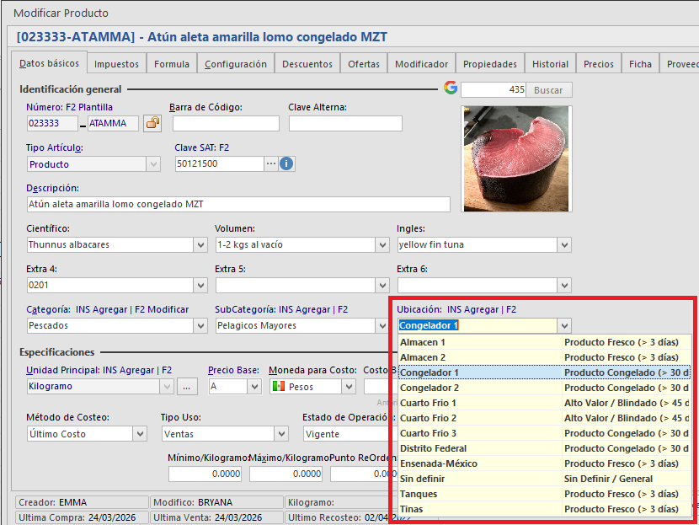Select Tanques location
This screenshot has width=699, height=525.
point(544,494)
